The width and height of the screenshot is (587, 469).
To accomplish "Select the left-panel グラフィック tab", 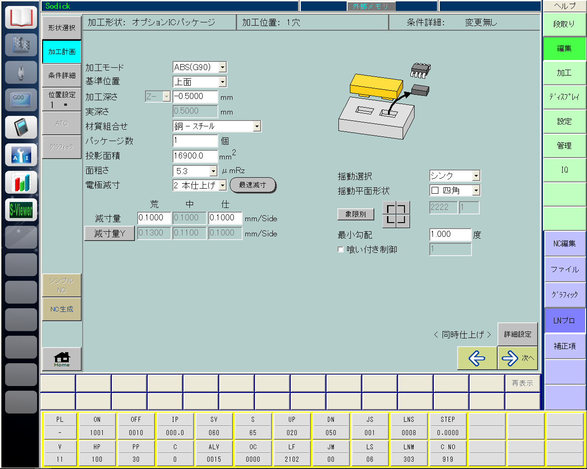I will point(62,147).
